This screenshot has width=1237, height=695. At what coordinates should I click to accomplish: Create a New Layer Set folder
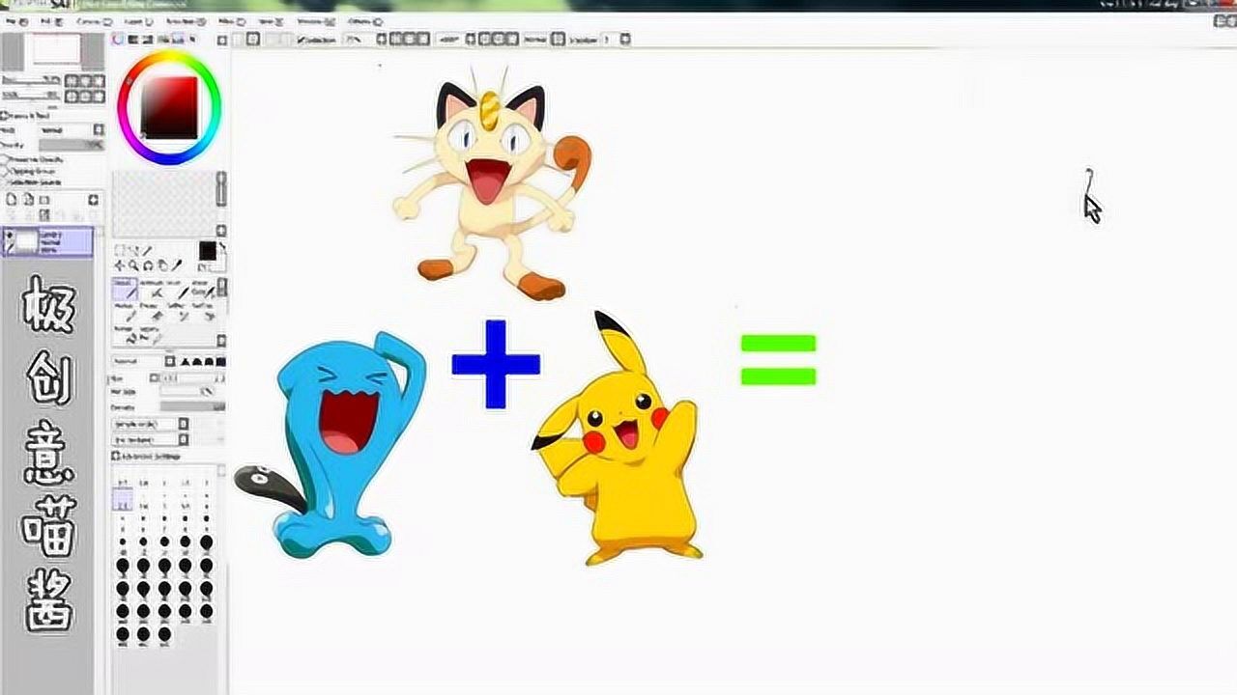(43, 200)
